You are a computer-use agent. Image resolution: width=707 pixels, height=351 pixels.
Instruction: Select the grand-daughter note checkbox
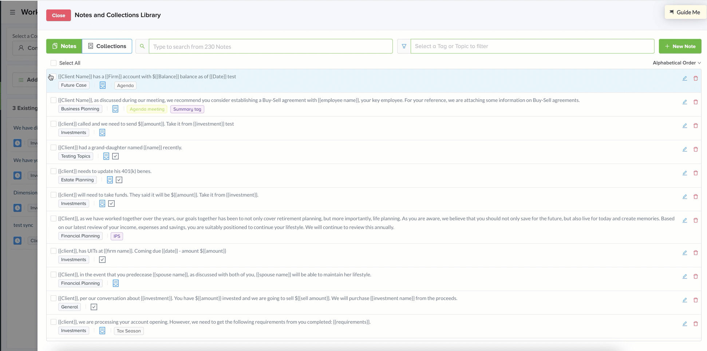(54, 147)
